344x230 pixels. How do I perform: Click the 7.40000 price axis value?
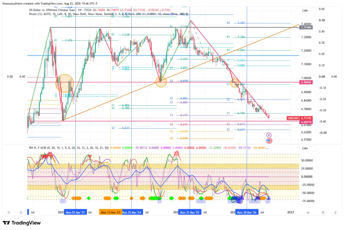click(306, 24)
